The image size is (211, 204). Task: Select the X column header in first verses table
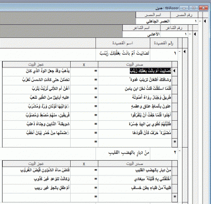84,64
